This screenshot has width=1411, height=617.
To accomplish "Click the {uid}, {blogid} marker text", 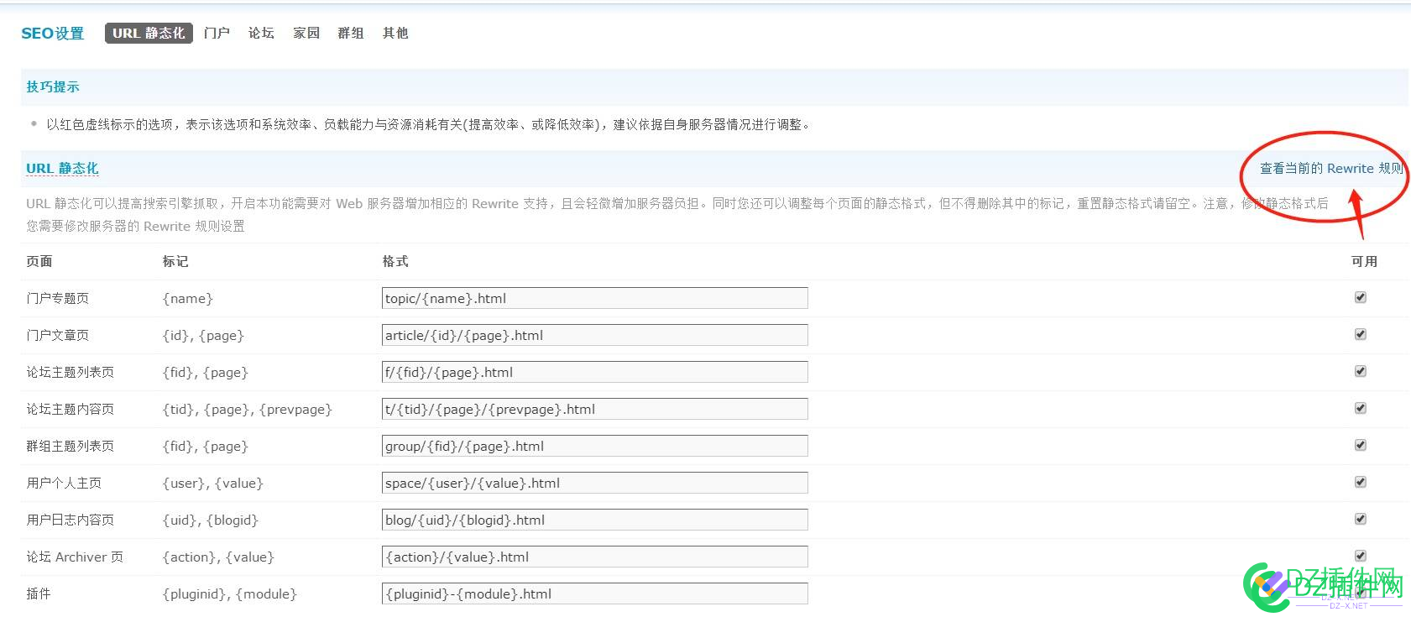I will click(x=211, y=520).
